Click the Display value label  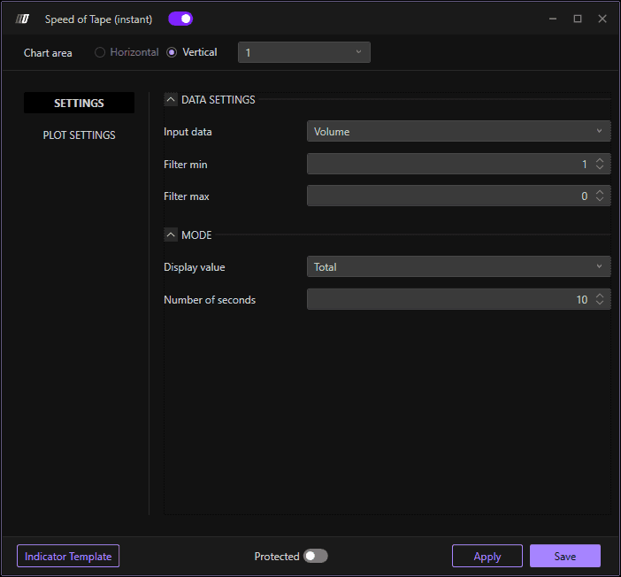(194, 267)
